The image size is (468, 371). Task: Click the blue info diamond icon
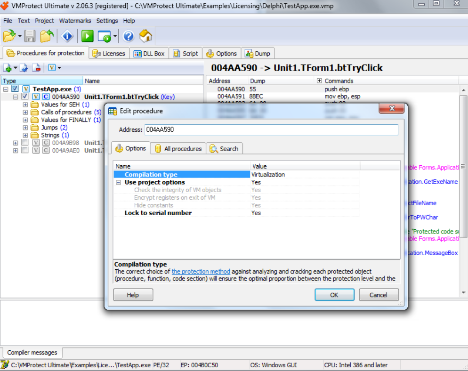coord(67,36)
